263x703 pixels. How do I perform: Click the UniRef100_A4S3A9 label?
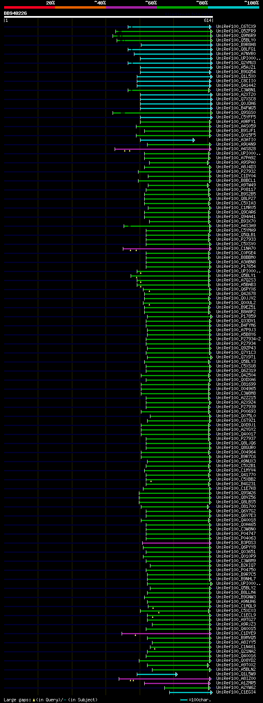236,226
